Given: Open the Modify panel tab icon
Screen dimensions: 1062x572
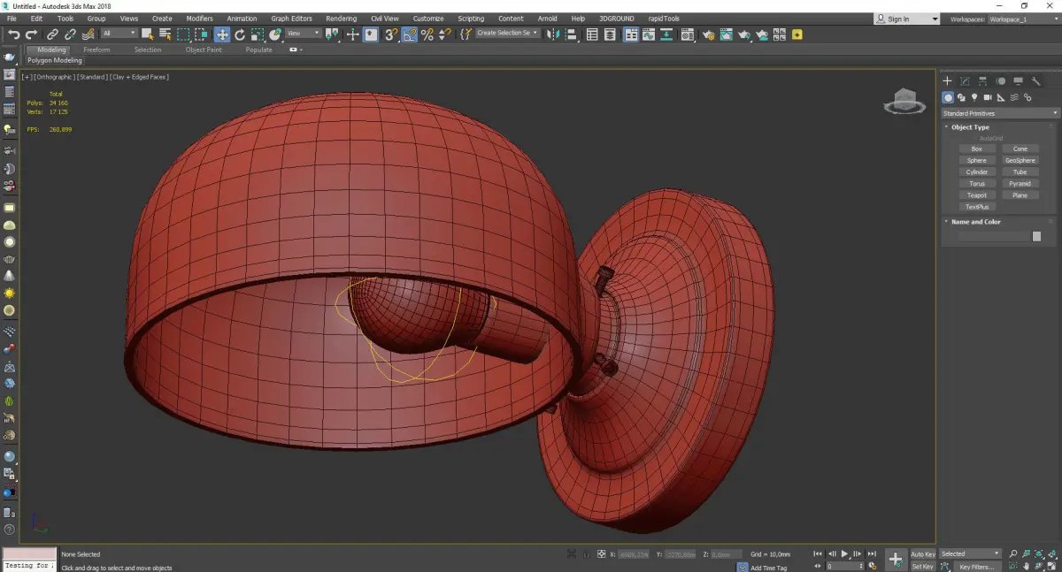Looking at the screenshot, I should (965, 81).
